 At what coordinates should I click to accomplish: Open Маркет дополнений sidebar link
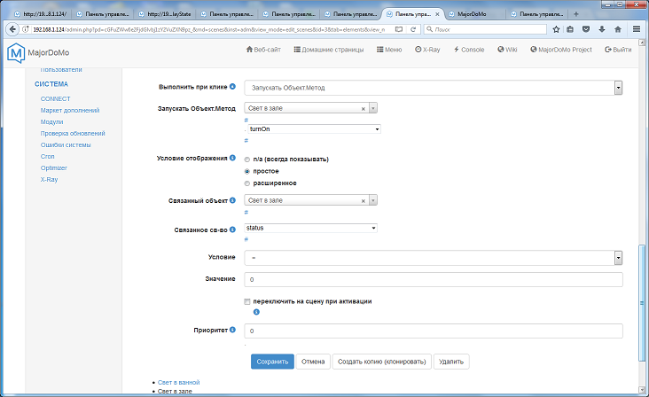70,111
